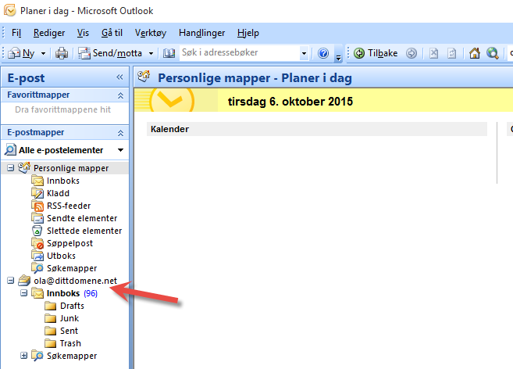Expand Søkemapper under ola@dittdomene.net
This screenshot has width=513, height=369.
coord(24,355)
